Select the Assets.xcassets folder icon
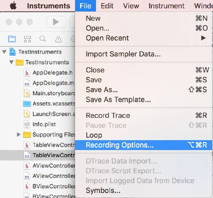 tap(27, 104)
